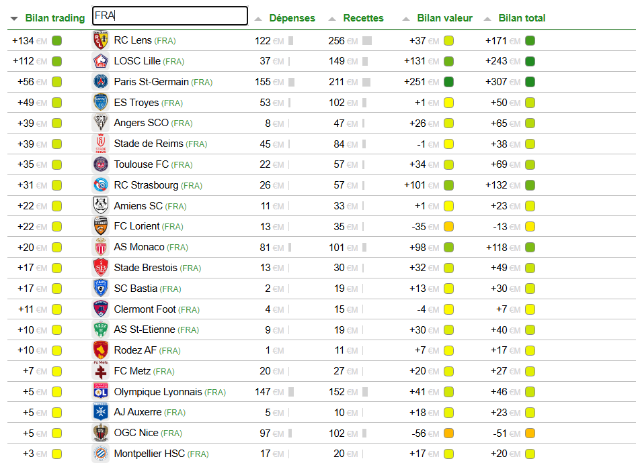This screenshot has height=463, width=636.
Task: Click the RC Lens club crest
Action: coord(101,40)
